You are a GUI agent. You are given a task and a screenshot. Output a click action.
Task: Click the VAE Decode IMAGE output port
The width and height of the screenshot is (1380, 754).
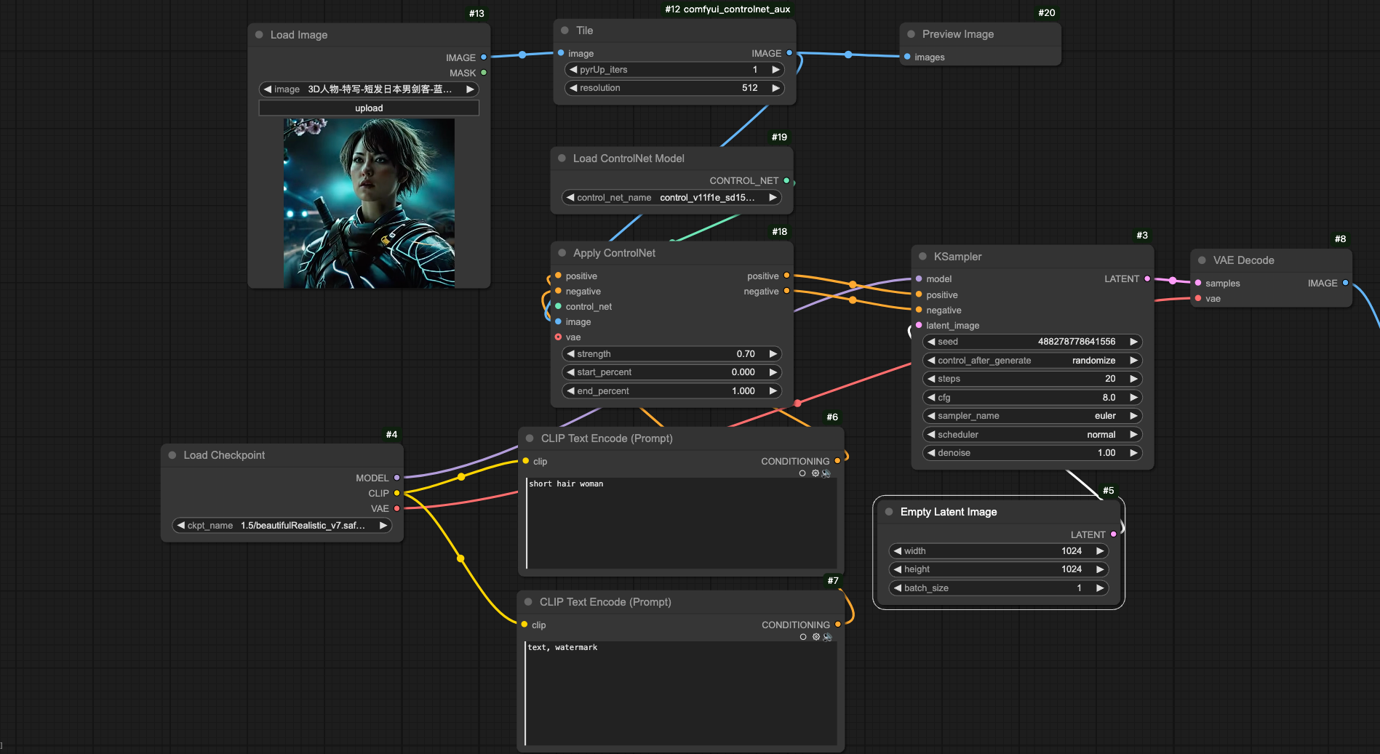point(1345,283)
